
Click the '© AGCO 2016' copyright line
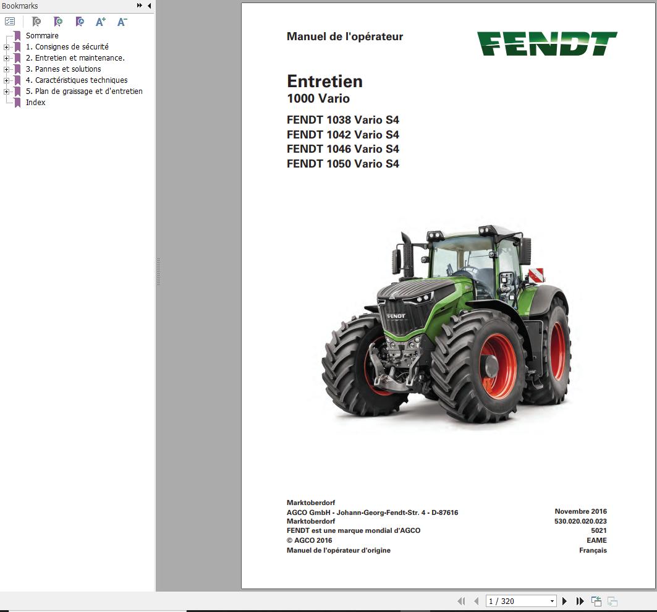click(309, 540)
